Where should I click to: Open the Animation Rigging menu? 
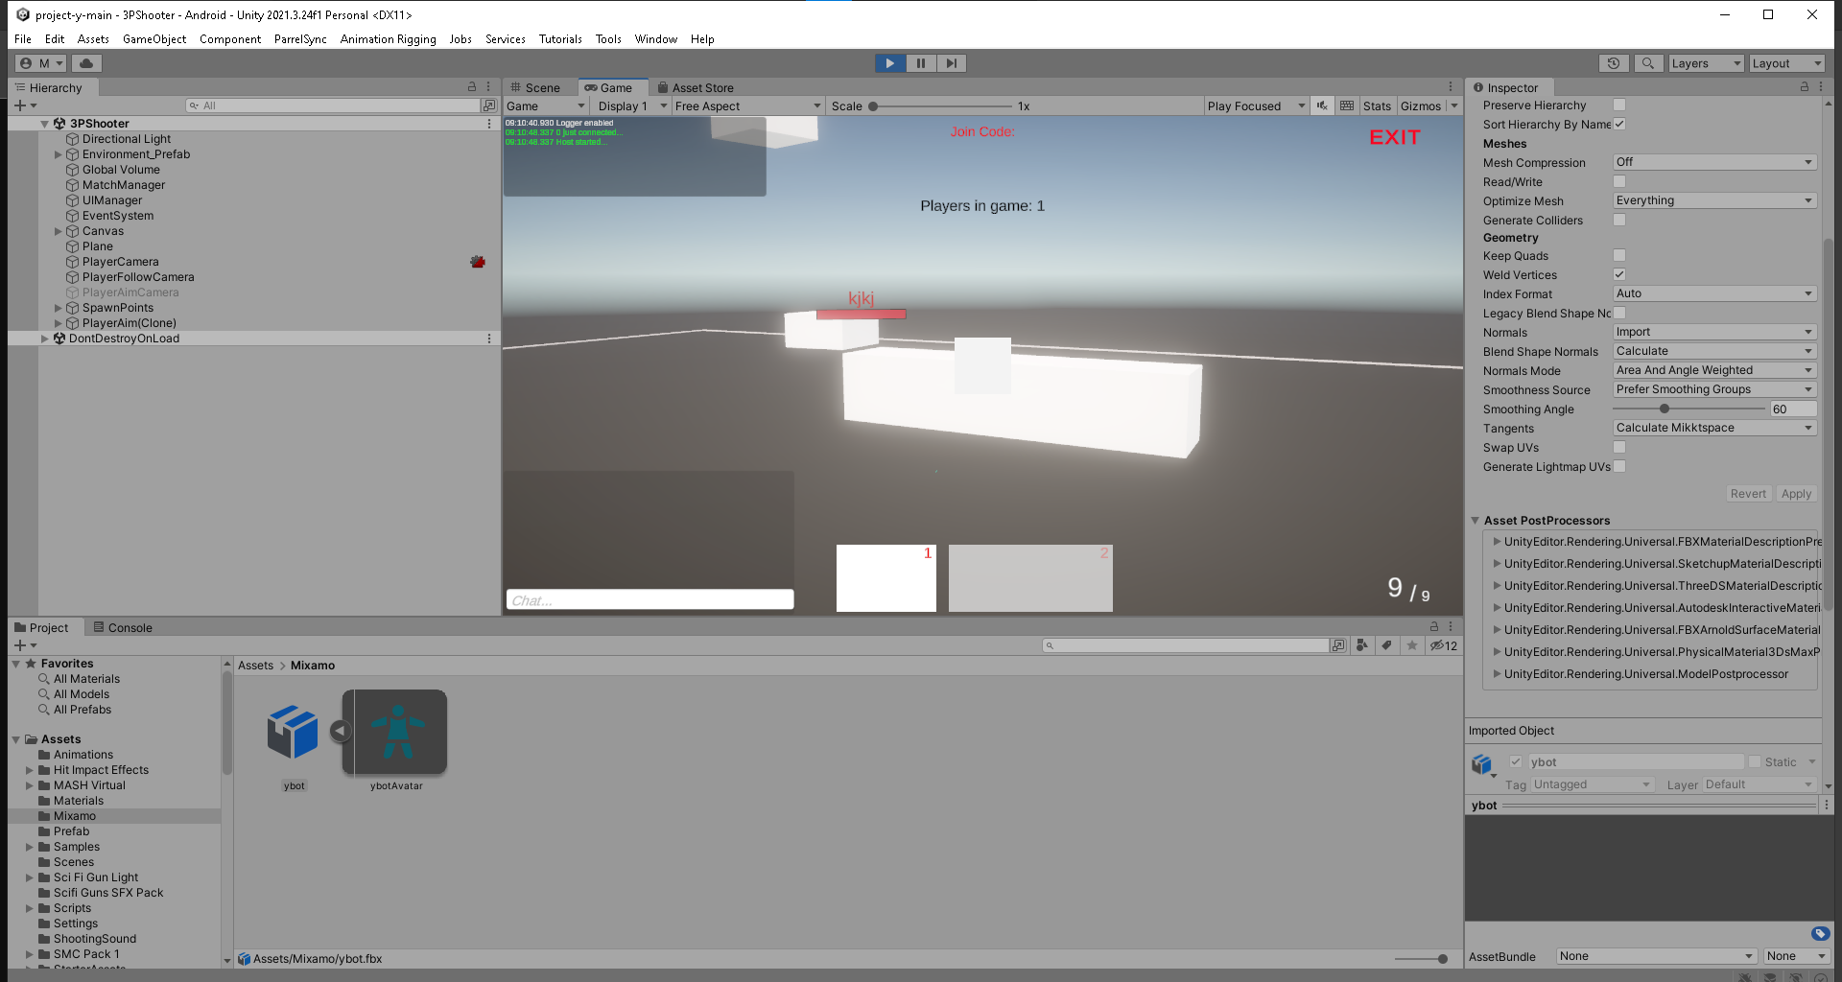point(388,39)
